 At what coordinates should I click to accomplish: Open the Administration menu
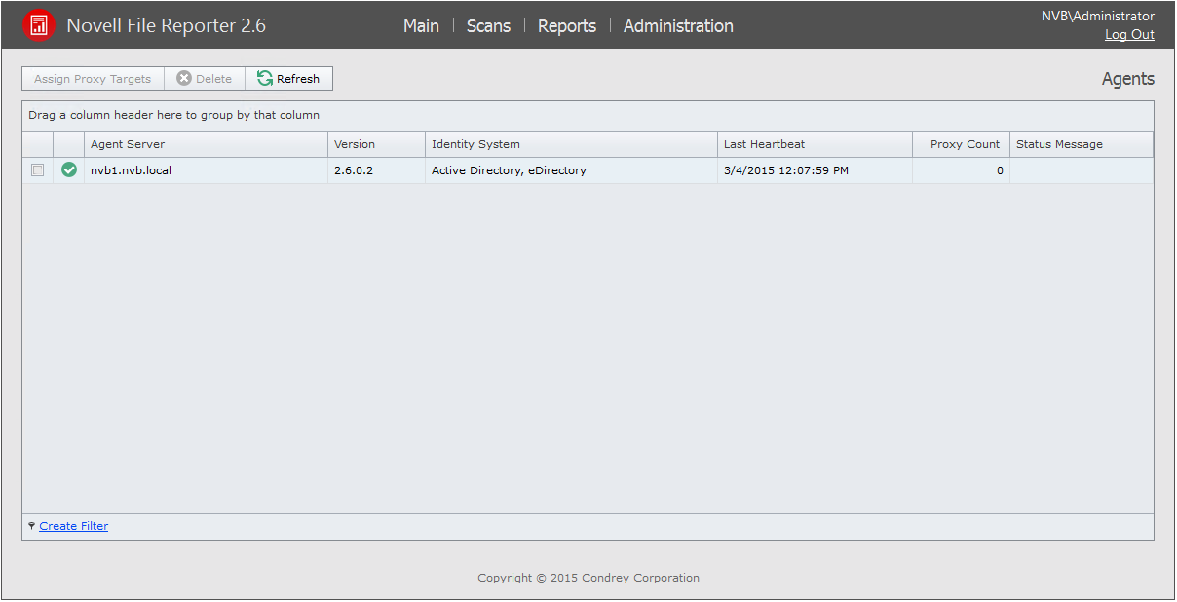tap(678, 26)
